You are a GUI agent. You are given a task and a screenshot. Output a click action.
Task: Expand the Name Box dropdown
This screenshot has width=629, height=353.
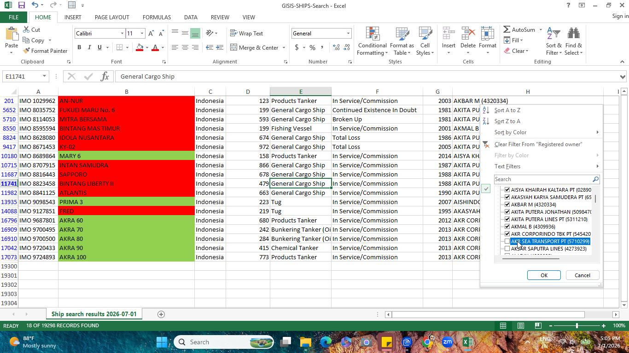[44, 76]
